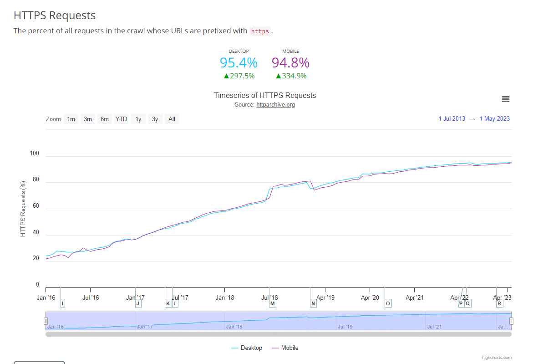Image resolution: width=533 pixels, height=364 pixels.
Task: Click annotation flag R
Action: click(499, 303)
